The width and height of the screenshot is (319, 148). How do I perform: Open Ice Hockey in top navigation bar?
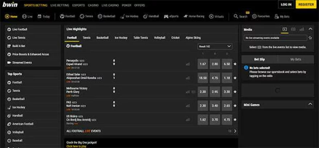pyautogui.click(x=129, y=16)
